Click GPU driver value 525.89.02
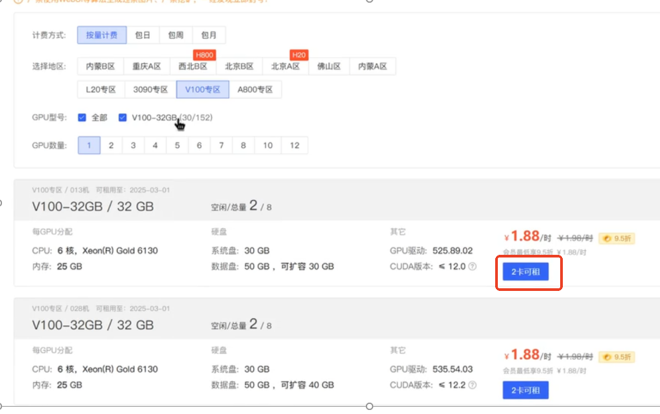660x414 pixels. tap(452, 251)
